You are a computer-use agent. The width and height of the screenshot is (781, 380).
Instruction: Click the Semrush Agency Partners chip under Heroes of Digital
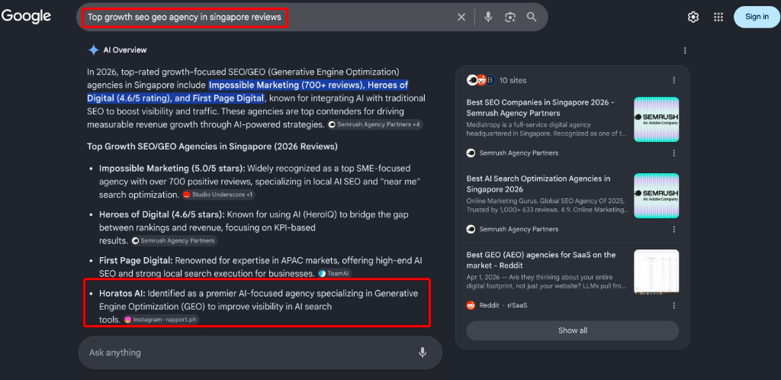click(175, 240)
